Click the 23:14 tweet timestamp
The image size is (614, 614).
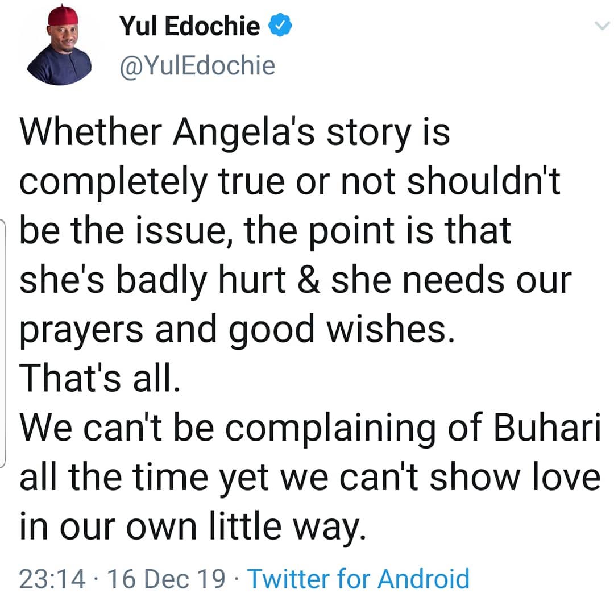pyautogui.click(x=53, y=579)
